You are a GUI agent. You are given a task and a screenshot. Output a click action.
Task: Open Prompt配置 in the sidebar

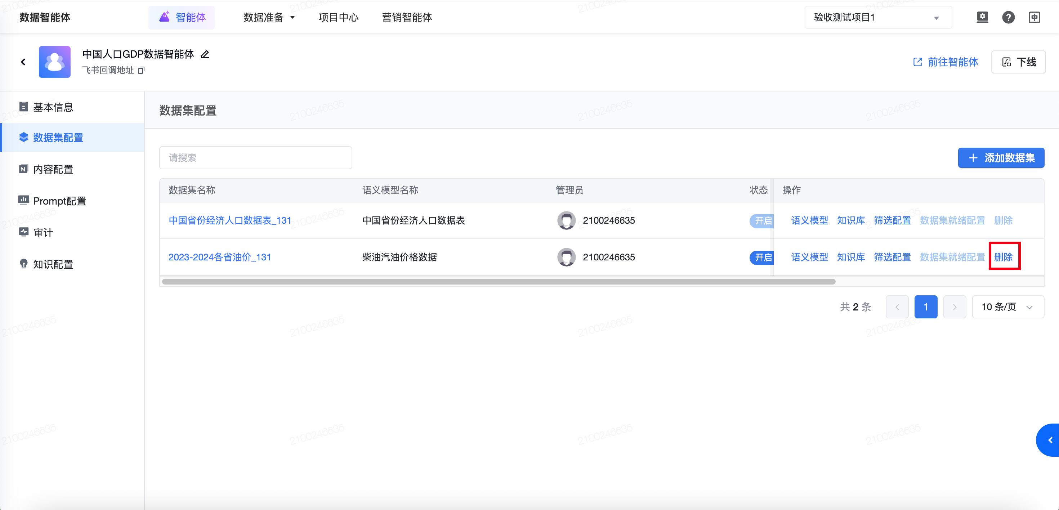[x=72, y=201]
